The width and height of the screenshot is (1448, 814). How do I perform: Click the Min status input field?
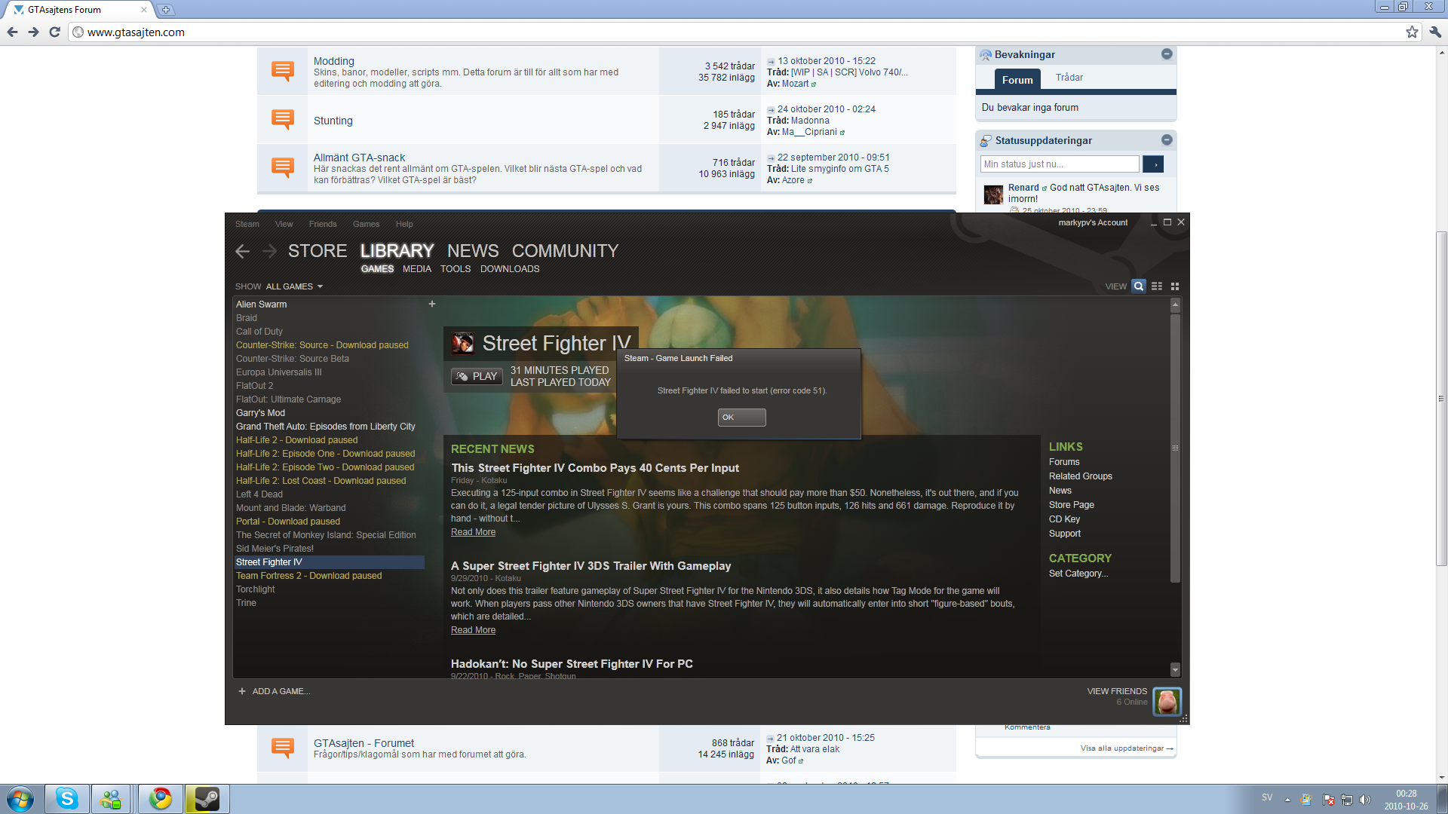coord(1060,164)
